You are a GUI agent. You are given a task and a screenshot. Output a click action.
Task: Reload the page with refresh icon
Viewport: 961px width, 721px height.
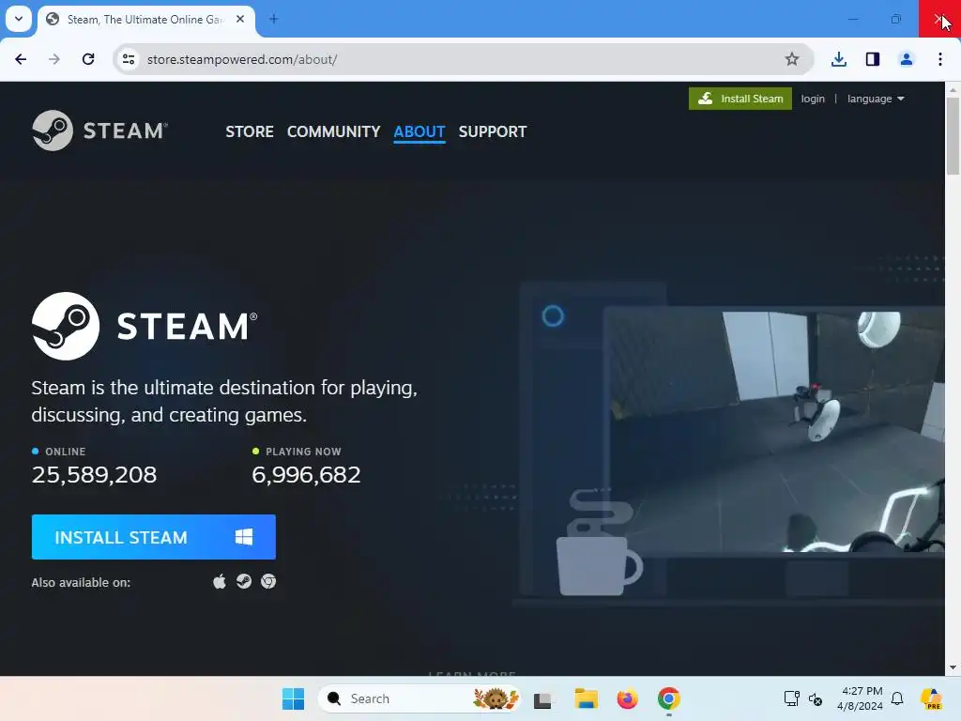tap(88, 59)
